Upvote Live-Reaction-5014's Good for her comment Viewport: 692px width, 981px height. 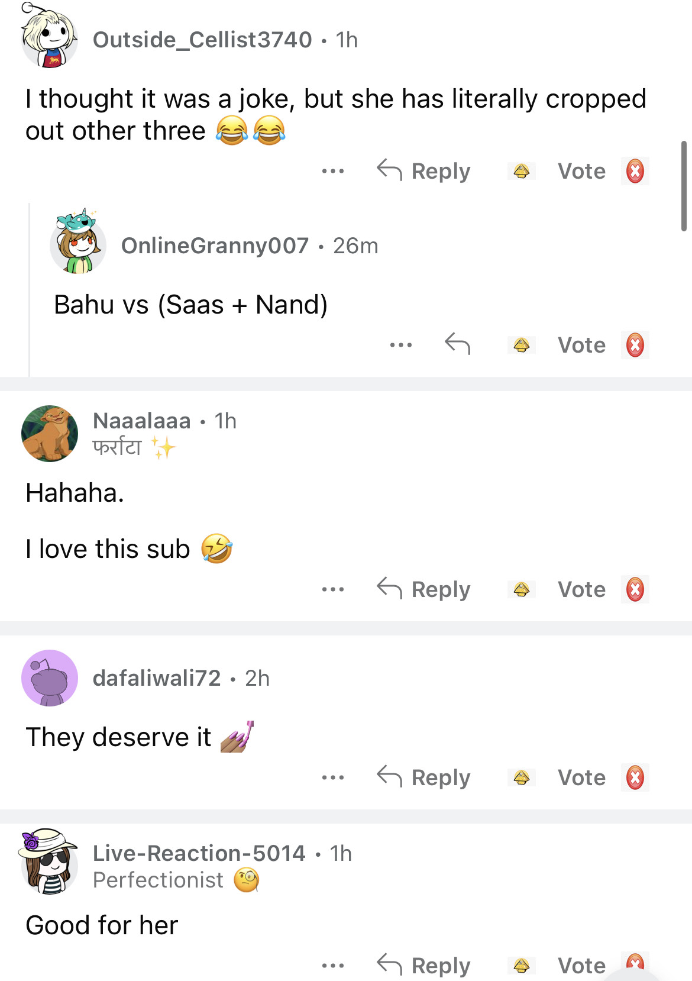click(x=521, y=966)
